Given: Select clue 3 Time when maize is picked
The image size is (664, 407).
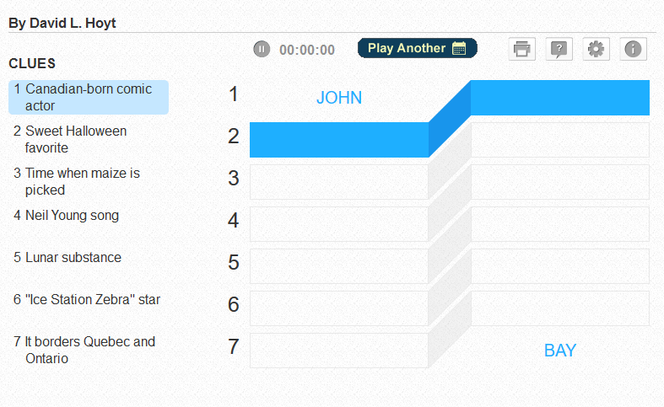Looking at the screenshot, I should coord(89,181).
